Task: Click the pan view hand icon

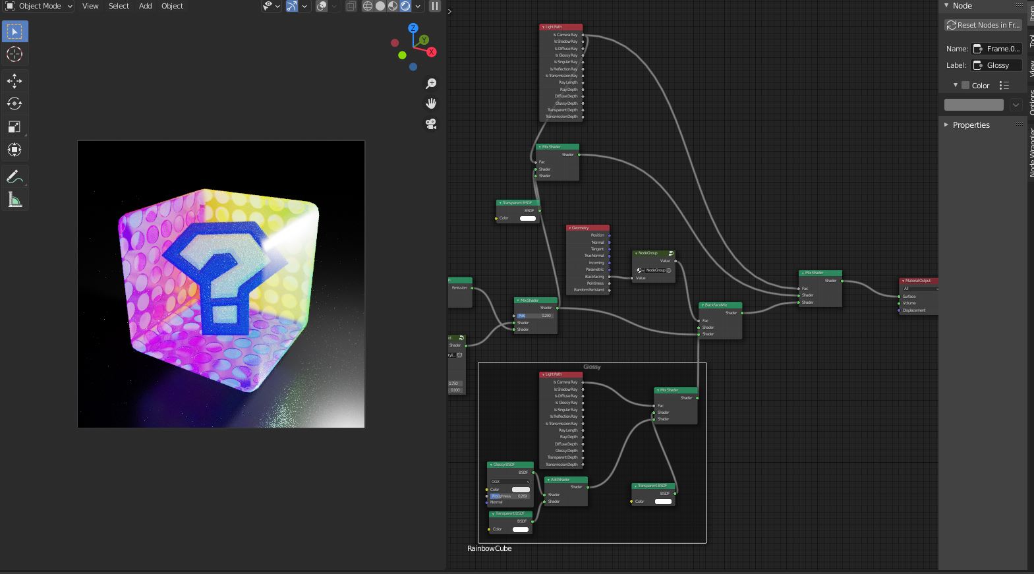Action: [x=431, y=103]
